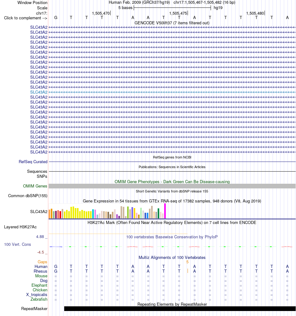Viewport: 296px width, 316px height.
Task: Click the 100 Vert. Cons label
Action: click(x=17, y=244)
